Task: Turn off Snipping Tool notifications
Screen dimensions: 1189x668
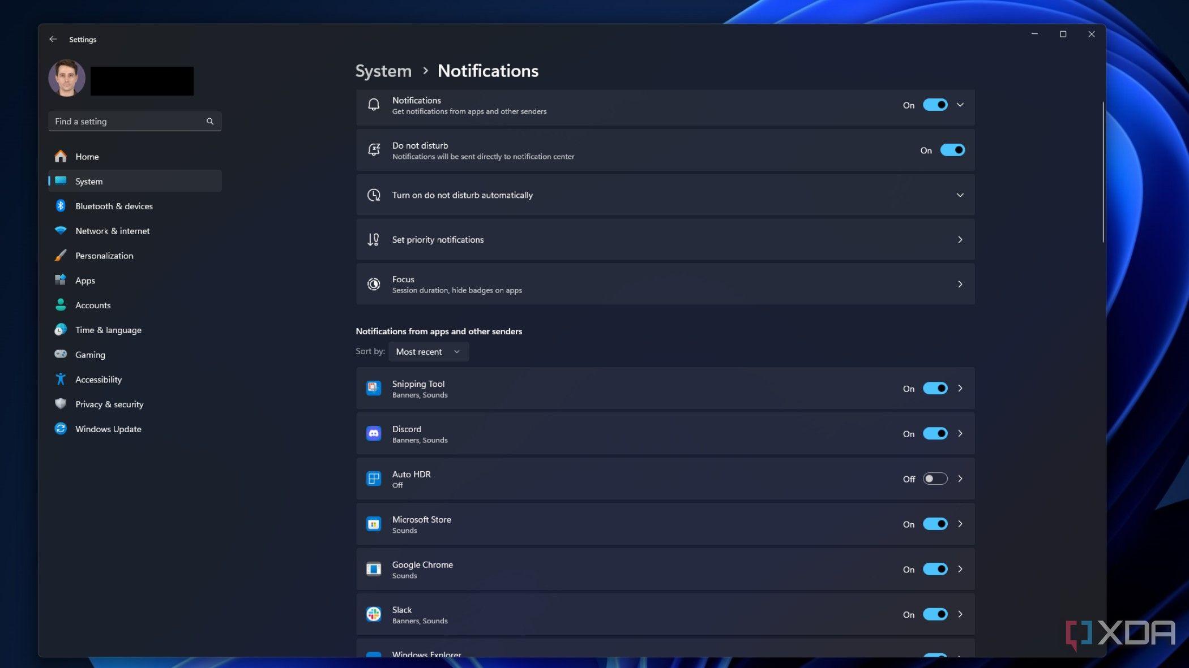Action: coord(935,388)
